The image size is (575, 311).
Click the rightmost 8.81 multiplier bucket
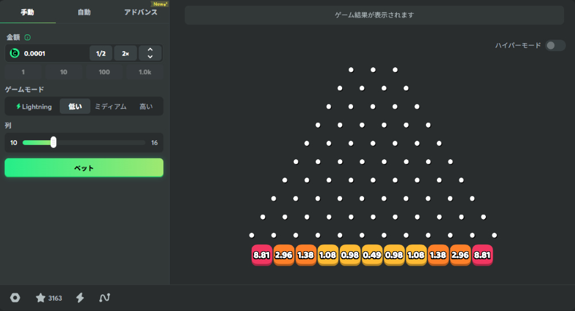[482, 255]
